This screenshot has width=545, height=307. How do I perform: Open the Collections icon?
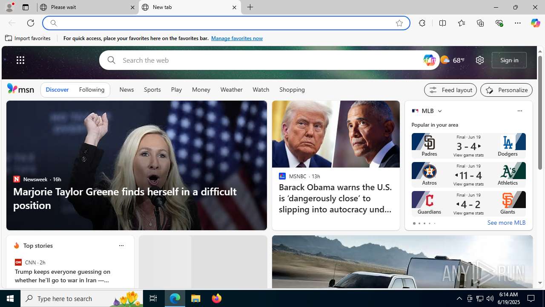click(x=480, y=23)
